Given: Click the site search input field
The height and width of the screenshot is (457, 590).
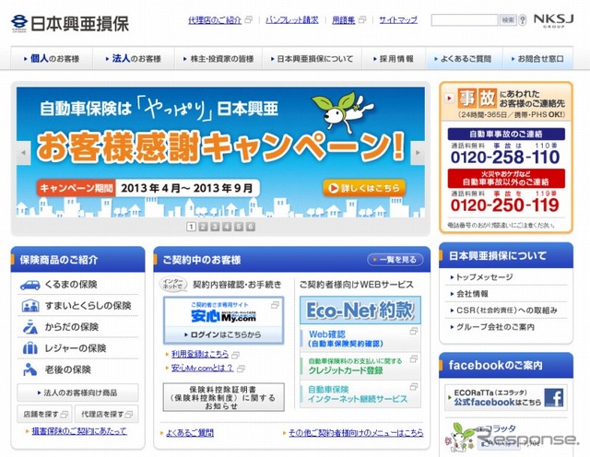Looking at the screenshot, I should click(x=465, y=20).
